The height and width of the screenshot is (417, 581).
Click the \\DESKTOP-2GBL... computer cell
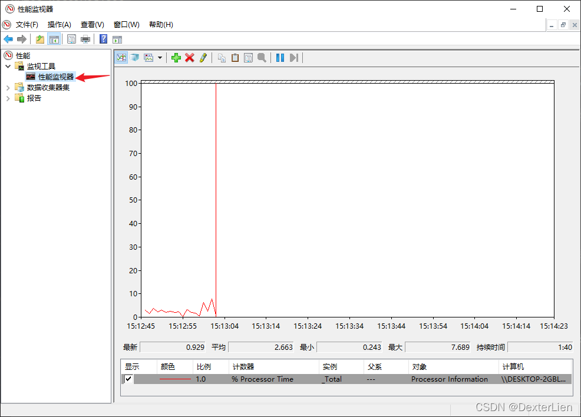(x=533, y=379)
